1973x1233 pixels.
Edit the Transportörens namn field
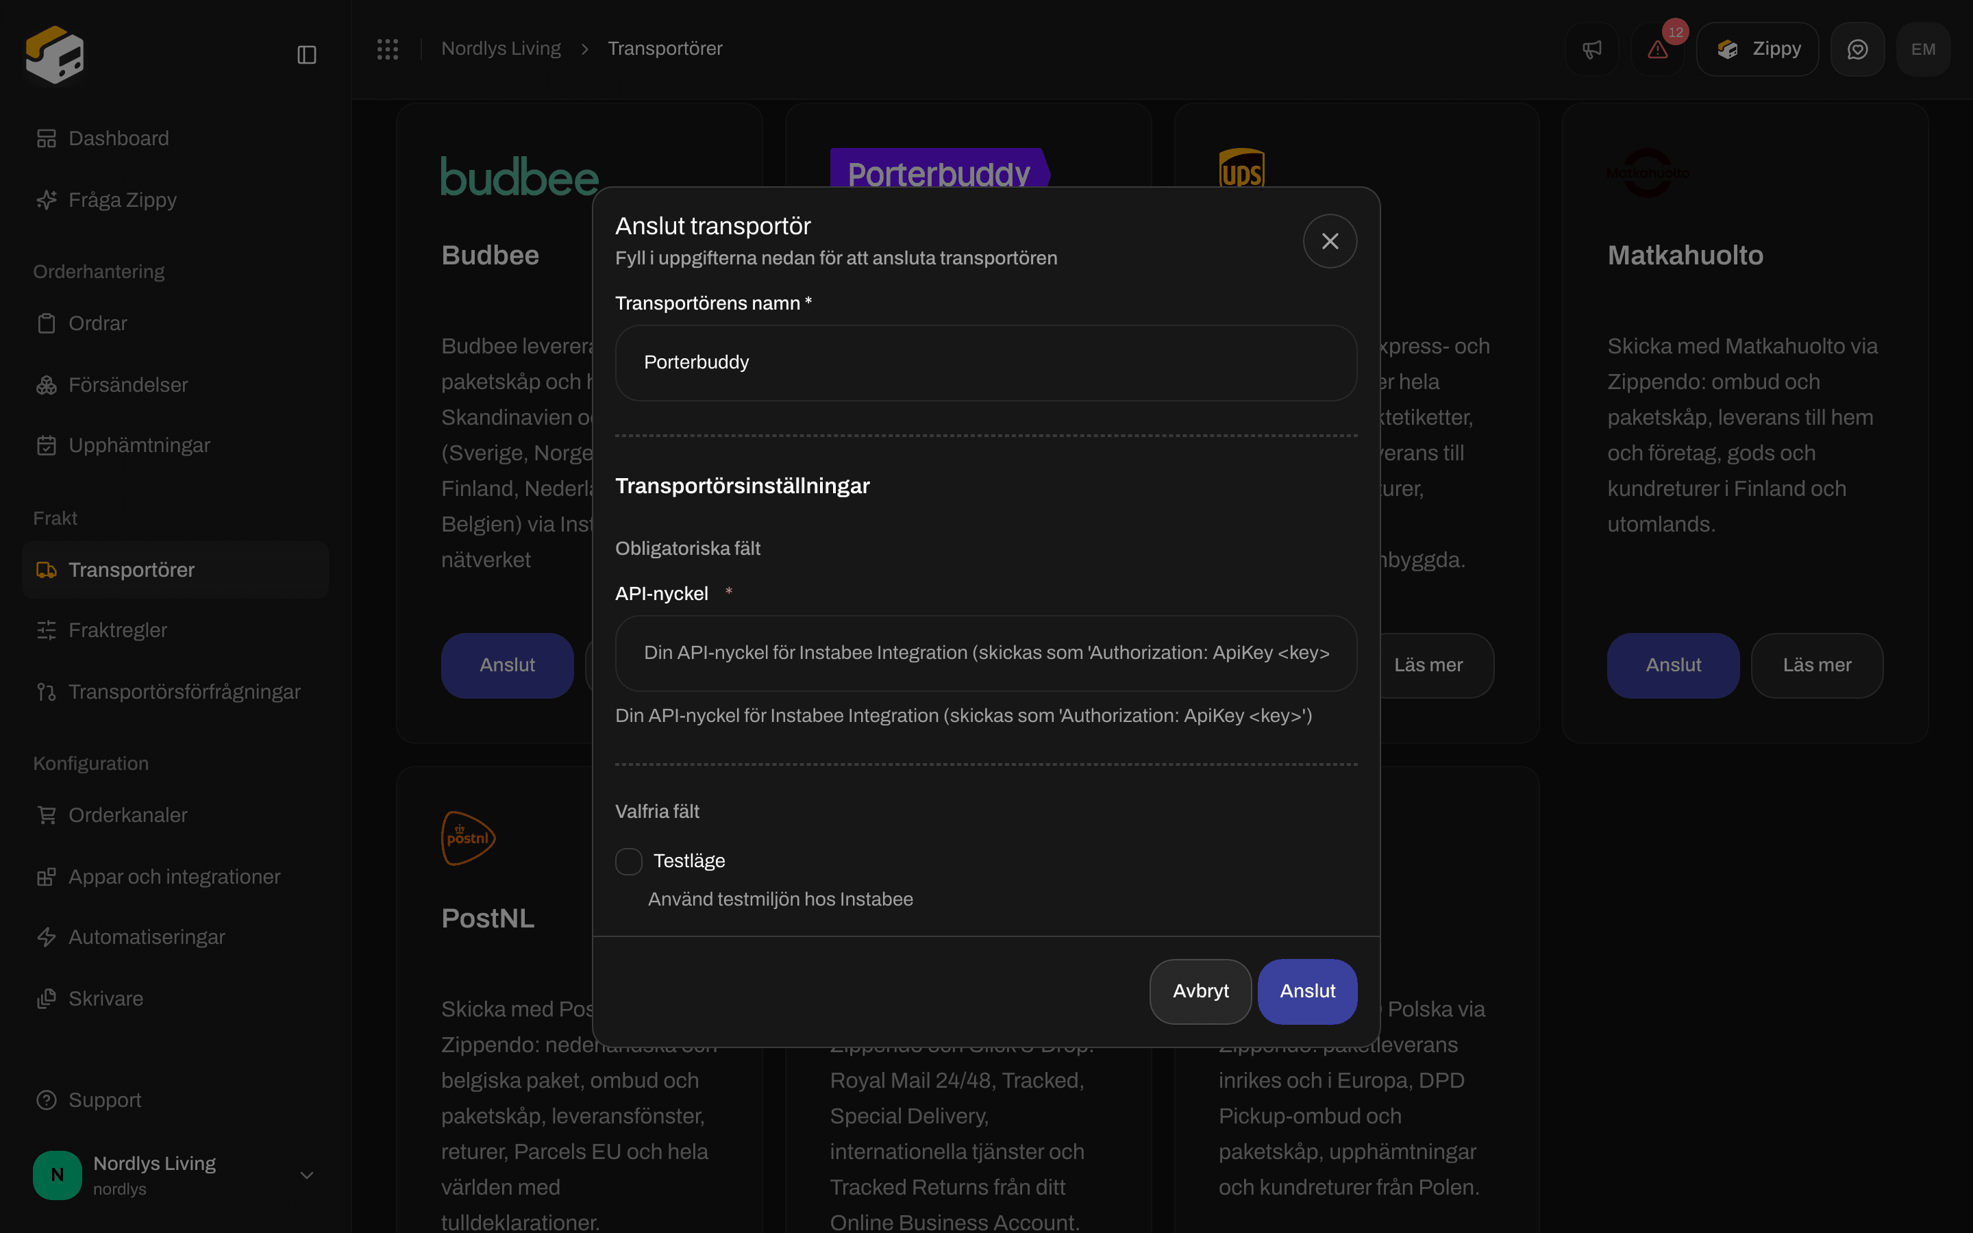tap(986, 363)
